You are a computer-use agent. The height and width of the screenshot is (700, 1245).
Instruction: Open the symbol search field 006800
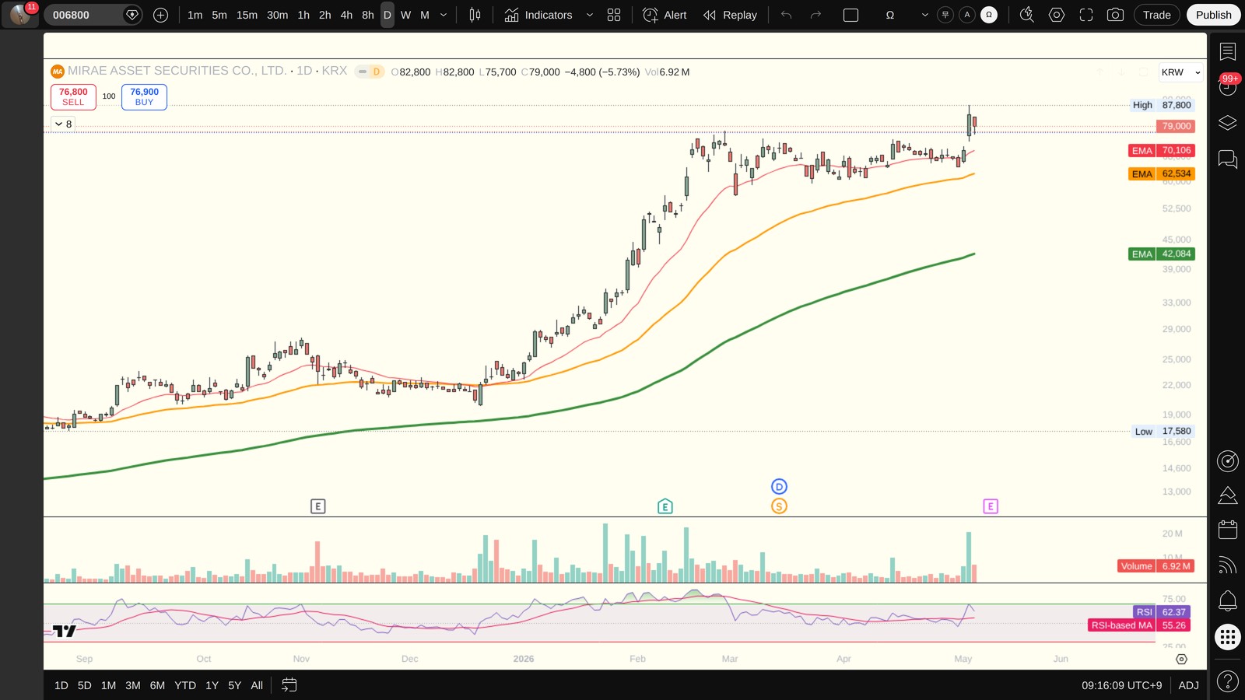84,15
